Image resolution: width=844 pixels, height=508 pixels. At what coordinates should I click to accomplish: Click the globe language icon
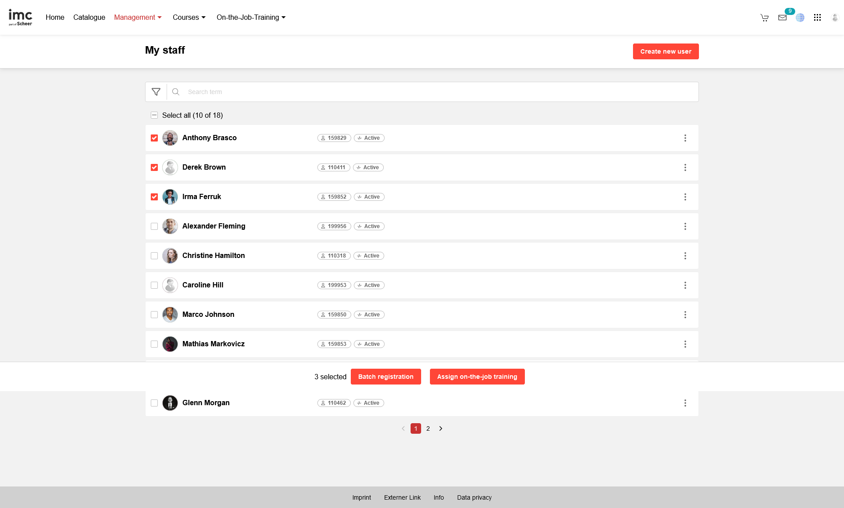(x=800, y=18)
